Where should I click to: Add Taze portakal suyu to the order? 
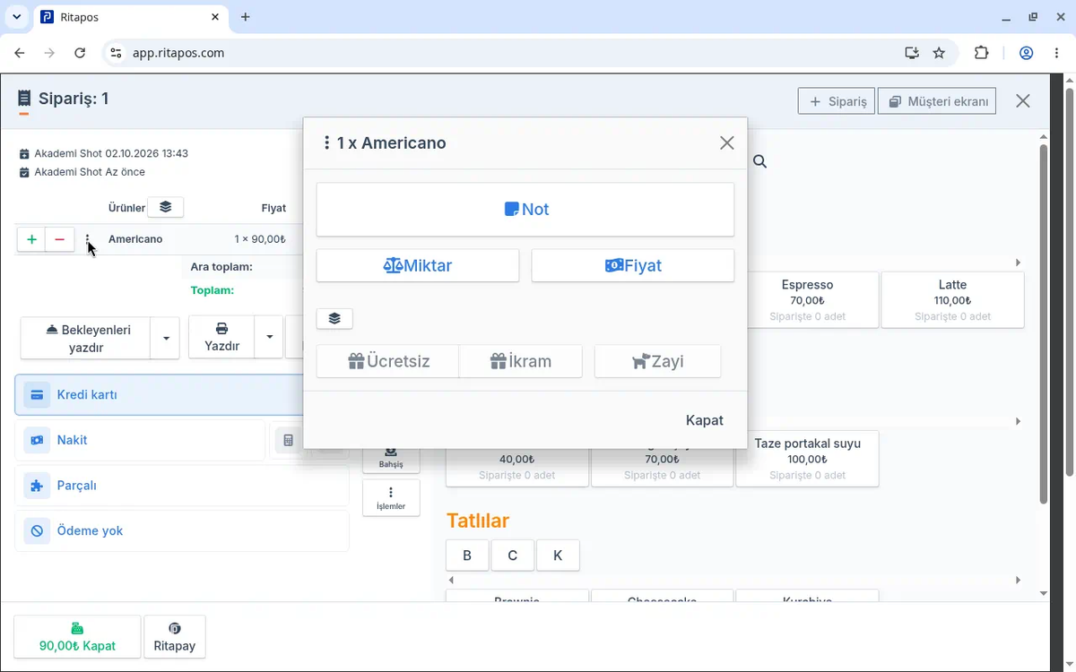(807, 459)
